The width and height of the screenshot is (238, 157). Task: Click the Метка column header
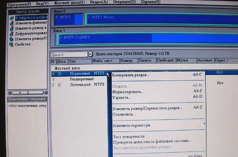186,60
